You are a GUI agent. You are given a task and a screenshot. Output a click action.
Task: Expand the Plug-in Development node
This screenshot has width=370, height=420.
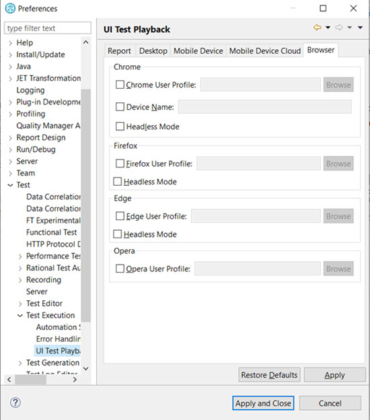(x=10, y=102)
